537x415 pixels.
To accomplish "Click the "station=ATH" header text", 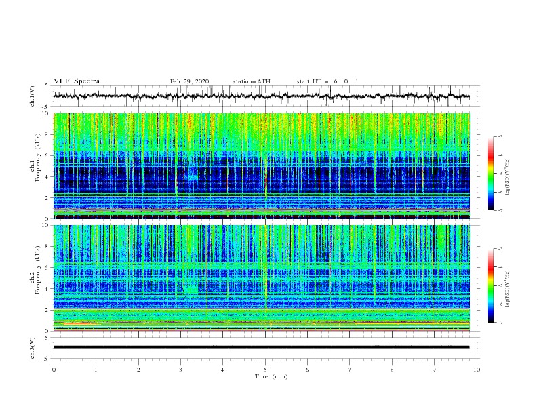I will tap(252, 81).
